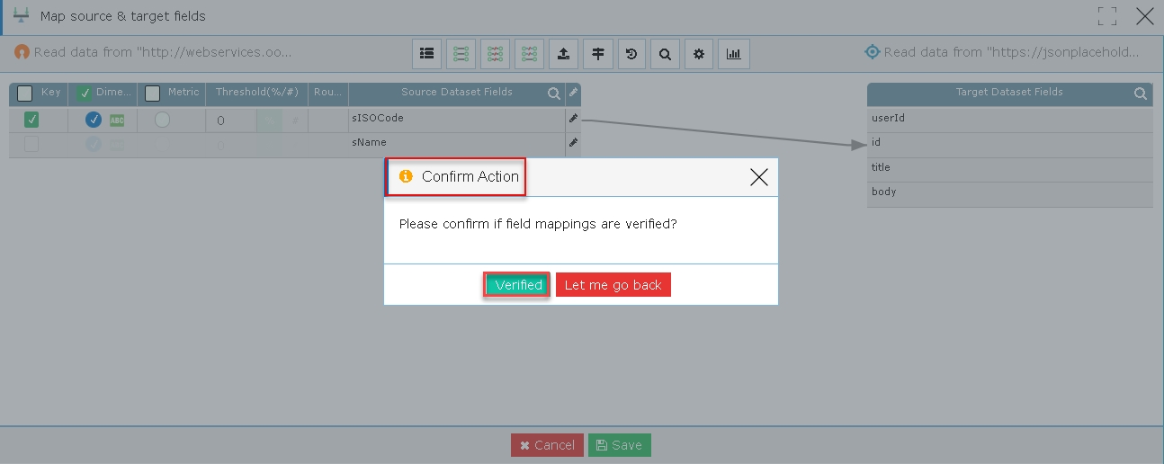
Task: Click the target connection icon at top right
Action: pyautogui.click(x=872, y=52)
